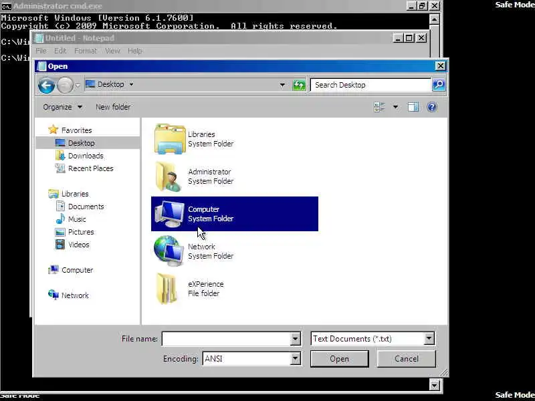Click cmd.exe scrollbar up arrow
The height and width of the screenshot is (401, 535).
point(434,19)
